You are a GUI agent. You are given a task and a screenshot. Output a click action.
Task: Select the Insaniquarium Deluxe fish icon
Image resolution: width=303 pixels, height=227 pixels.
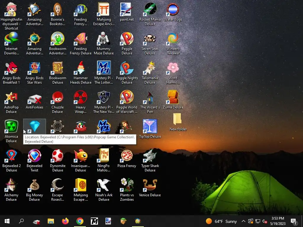(x=80, y=155)
